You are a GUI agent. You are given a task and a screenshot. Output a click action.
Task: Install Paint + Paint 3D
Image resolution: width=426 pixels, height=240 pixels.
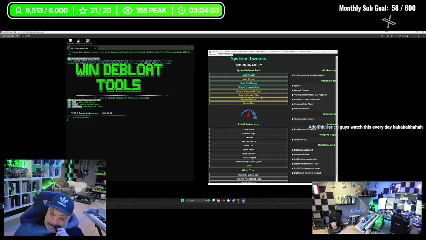(x=249, y=141)
